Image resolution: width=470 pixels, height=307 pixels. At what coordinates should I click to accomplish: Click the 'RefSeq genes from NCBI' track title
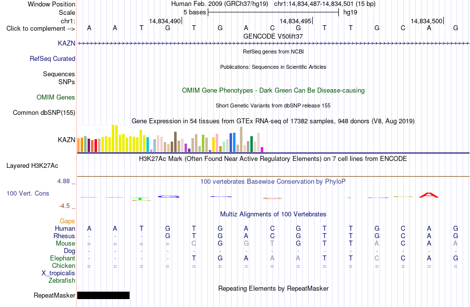(x=273, y=51)
